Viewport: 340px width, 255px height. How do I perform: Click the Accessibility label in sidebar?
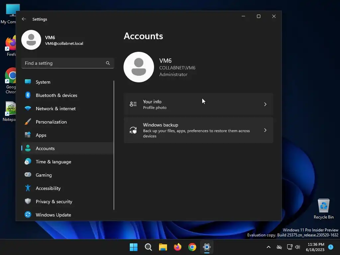point(48,188)
